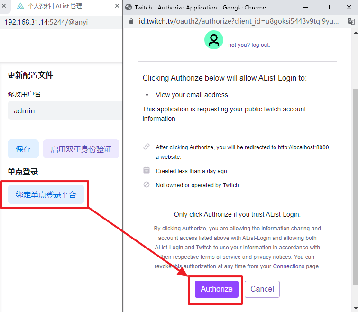Maximize the Twitch Authorize Application window
Viewport: 358px width, 312px height.
327,7
